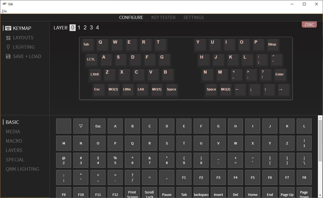Open the File menu
323x198 pixels.
point(4,11)
